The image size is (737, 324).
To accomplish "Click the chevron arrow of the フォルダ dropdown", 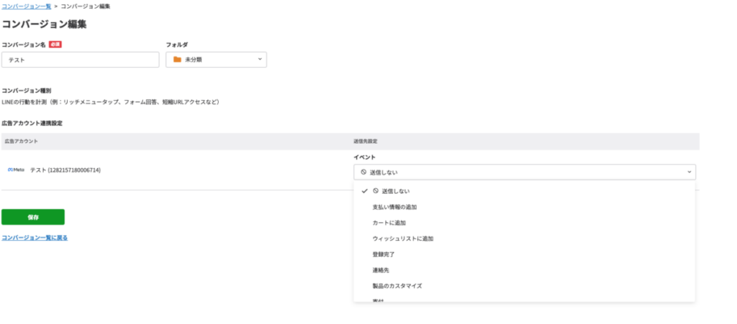I will [x=260, y=60].
